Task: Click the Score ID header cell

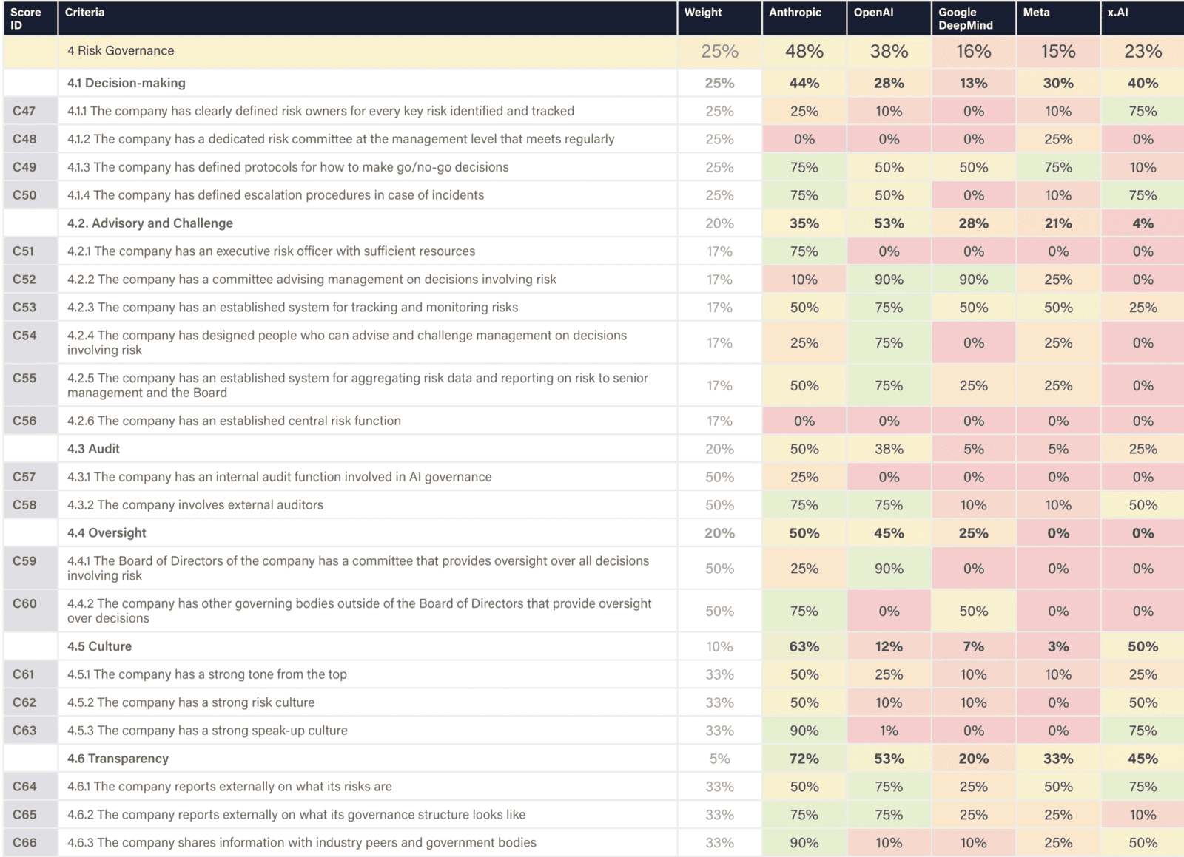Action: [x=30, y=18]
